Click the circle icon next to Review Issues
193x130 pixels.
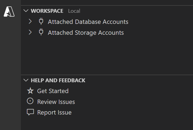[x=30, y=102]
